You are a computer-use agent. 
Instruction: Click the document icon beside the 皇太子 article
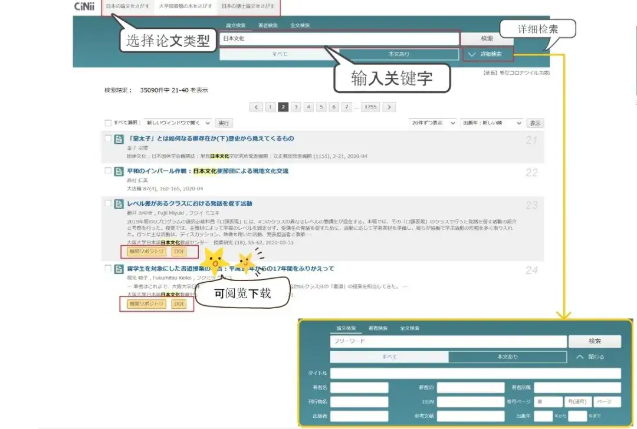tap(118, 138)
